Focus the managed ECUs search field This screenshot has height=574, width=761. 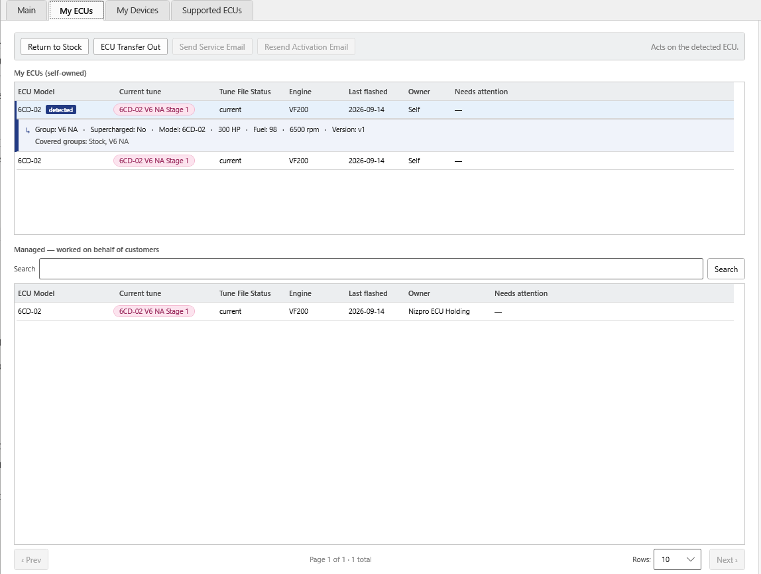click(x=371, y=269)
